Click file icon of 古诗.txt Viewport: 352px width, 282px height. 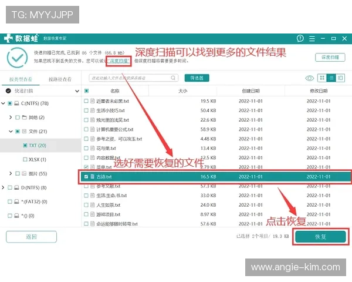(x=92, y=176)
